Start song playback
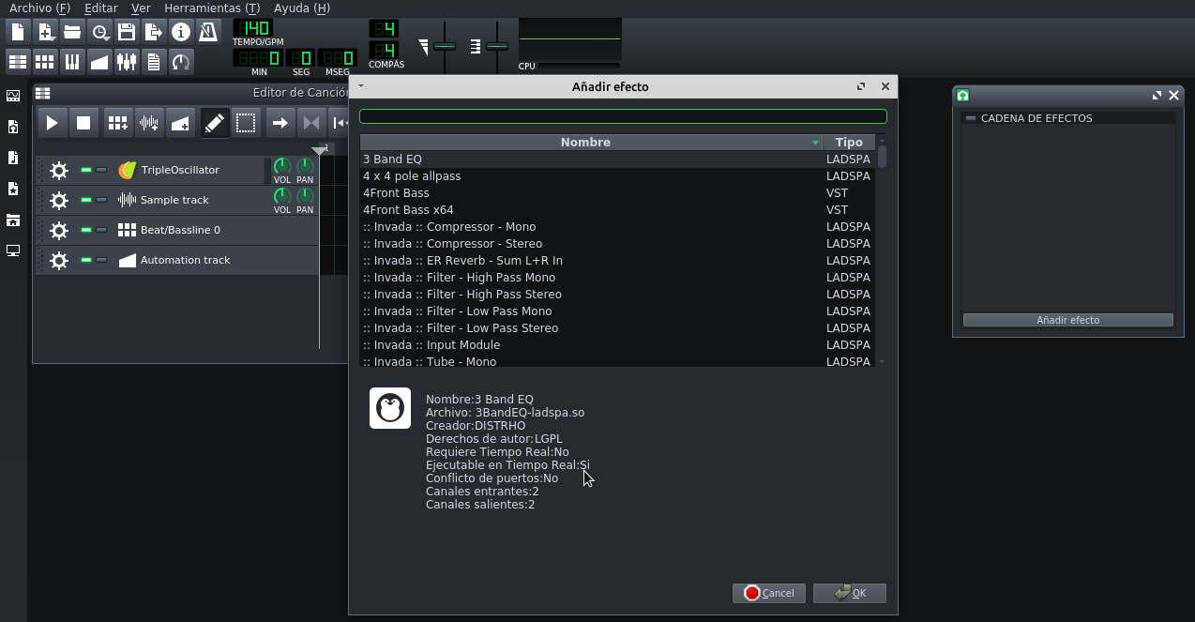The image size is (1195, 622). pos(52,122)
